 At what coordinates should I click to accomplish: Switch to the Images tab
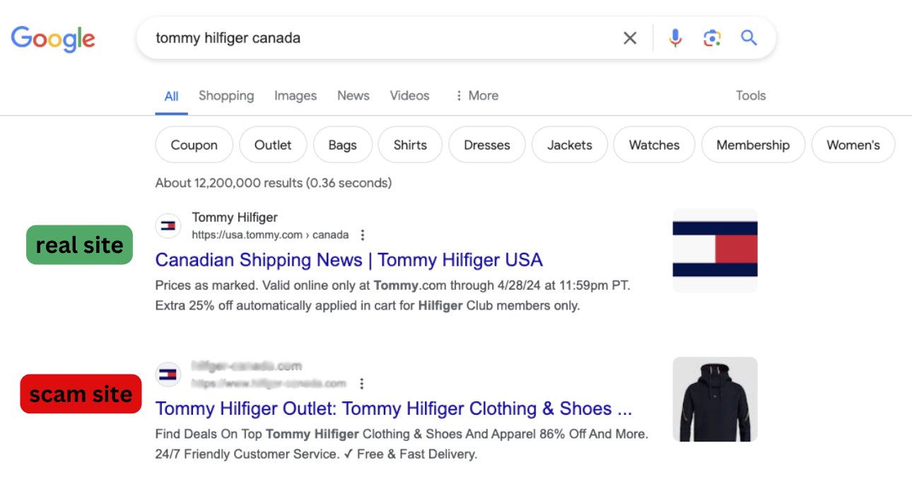[x=296, y=95]
